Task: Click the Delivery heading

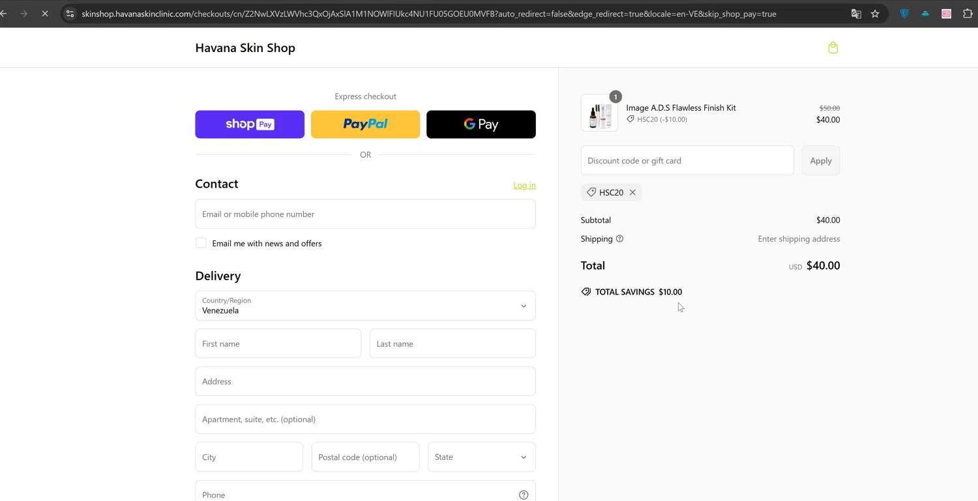Action: 218,276
